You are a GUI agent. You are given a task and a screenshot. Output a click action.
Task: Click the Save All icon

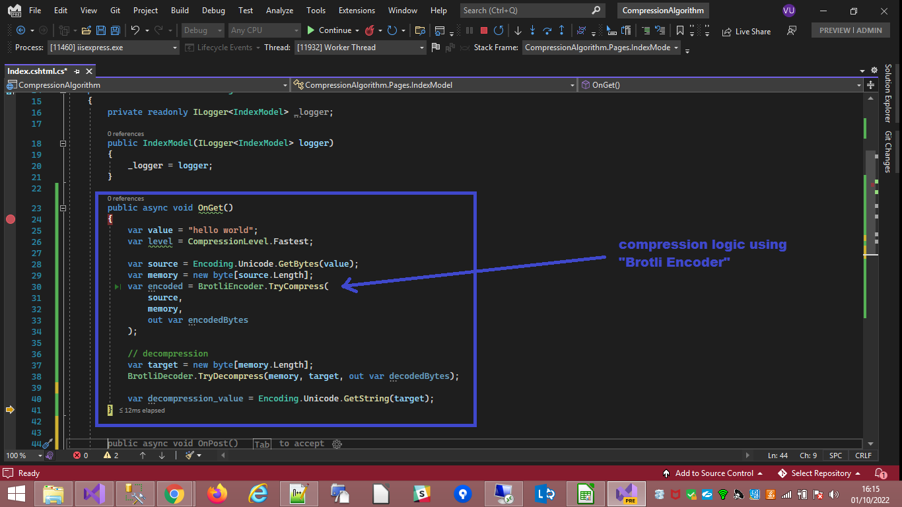coord(116,30)
